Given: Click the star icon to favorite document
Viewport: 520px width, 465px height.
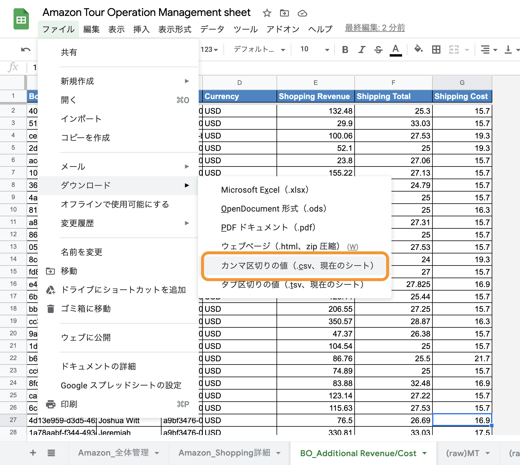Looking at the screenshot, I should pos(267,13).
